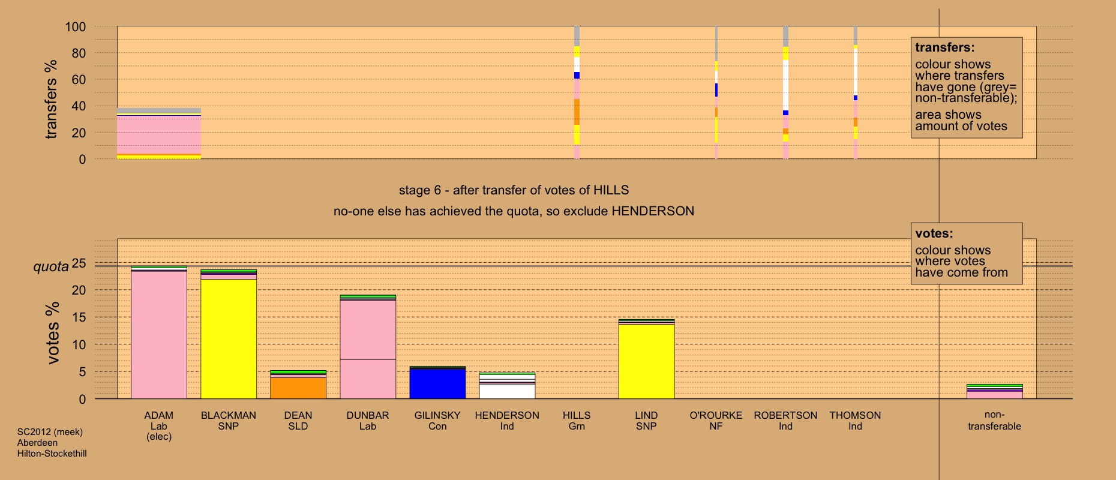The image size is (1116, 480).
Task: Click the transfers legend box
Action: (967, 88)
